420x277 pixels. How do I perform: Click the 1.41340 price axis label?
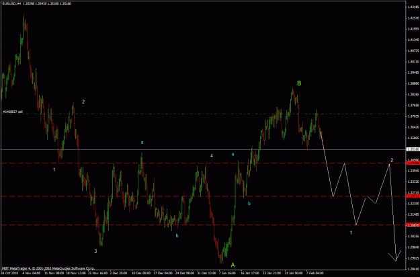click(x=413, y=40)
